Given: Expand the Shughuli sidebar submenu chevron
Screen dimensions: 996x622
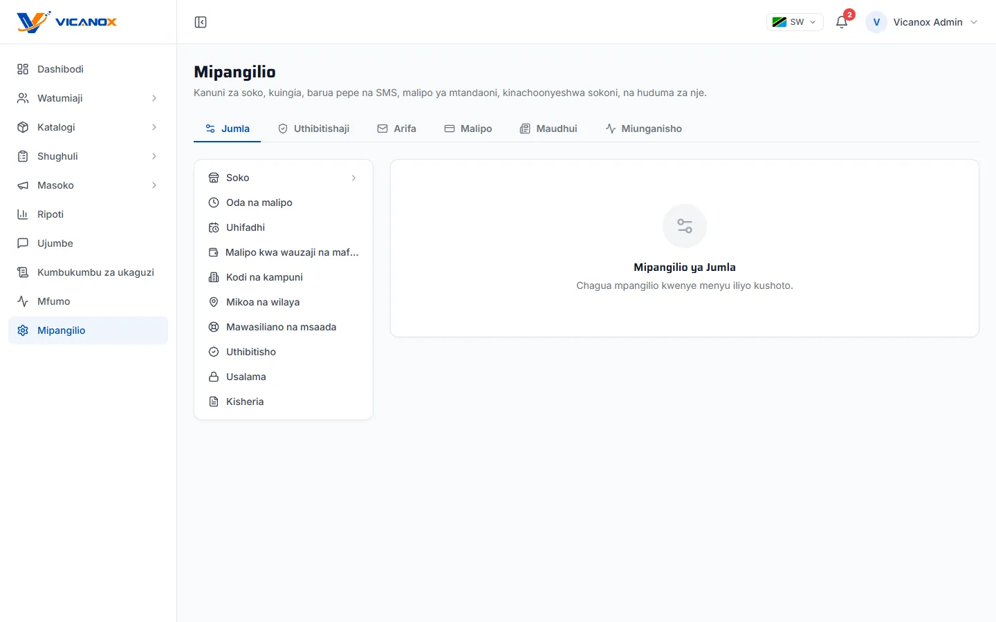Looking at the screenshot, I should point(154,156).
